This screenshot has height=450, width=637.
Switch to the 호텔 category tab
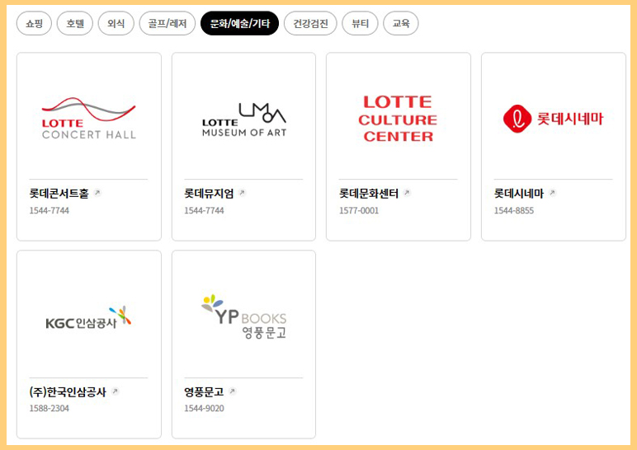coord(75,24)
